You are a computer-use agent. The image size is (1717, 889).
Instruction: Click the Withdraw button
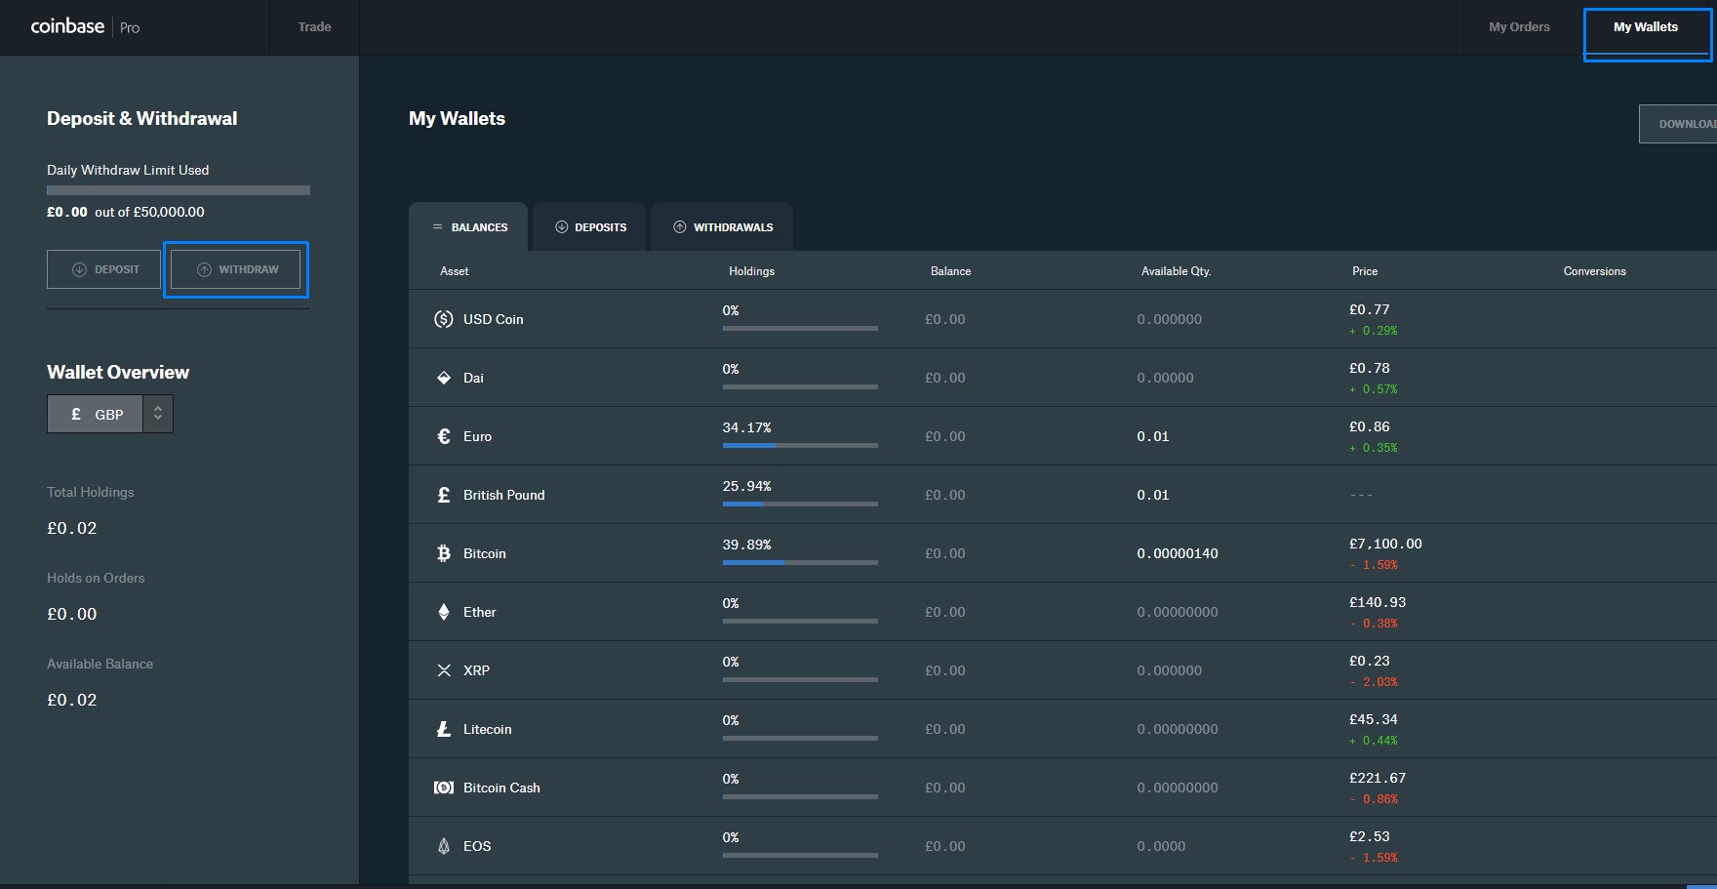tap(235, 269)
